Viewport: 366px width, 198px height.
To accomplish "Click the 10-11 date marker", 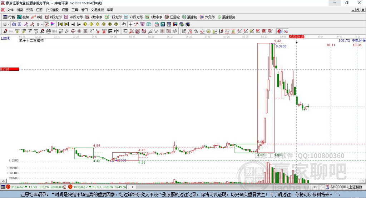I will pos(331,45).
